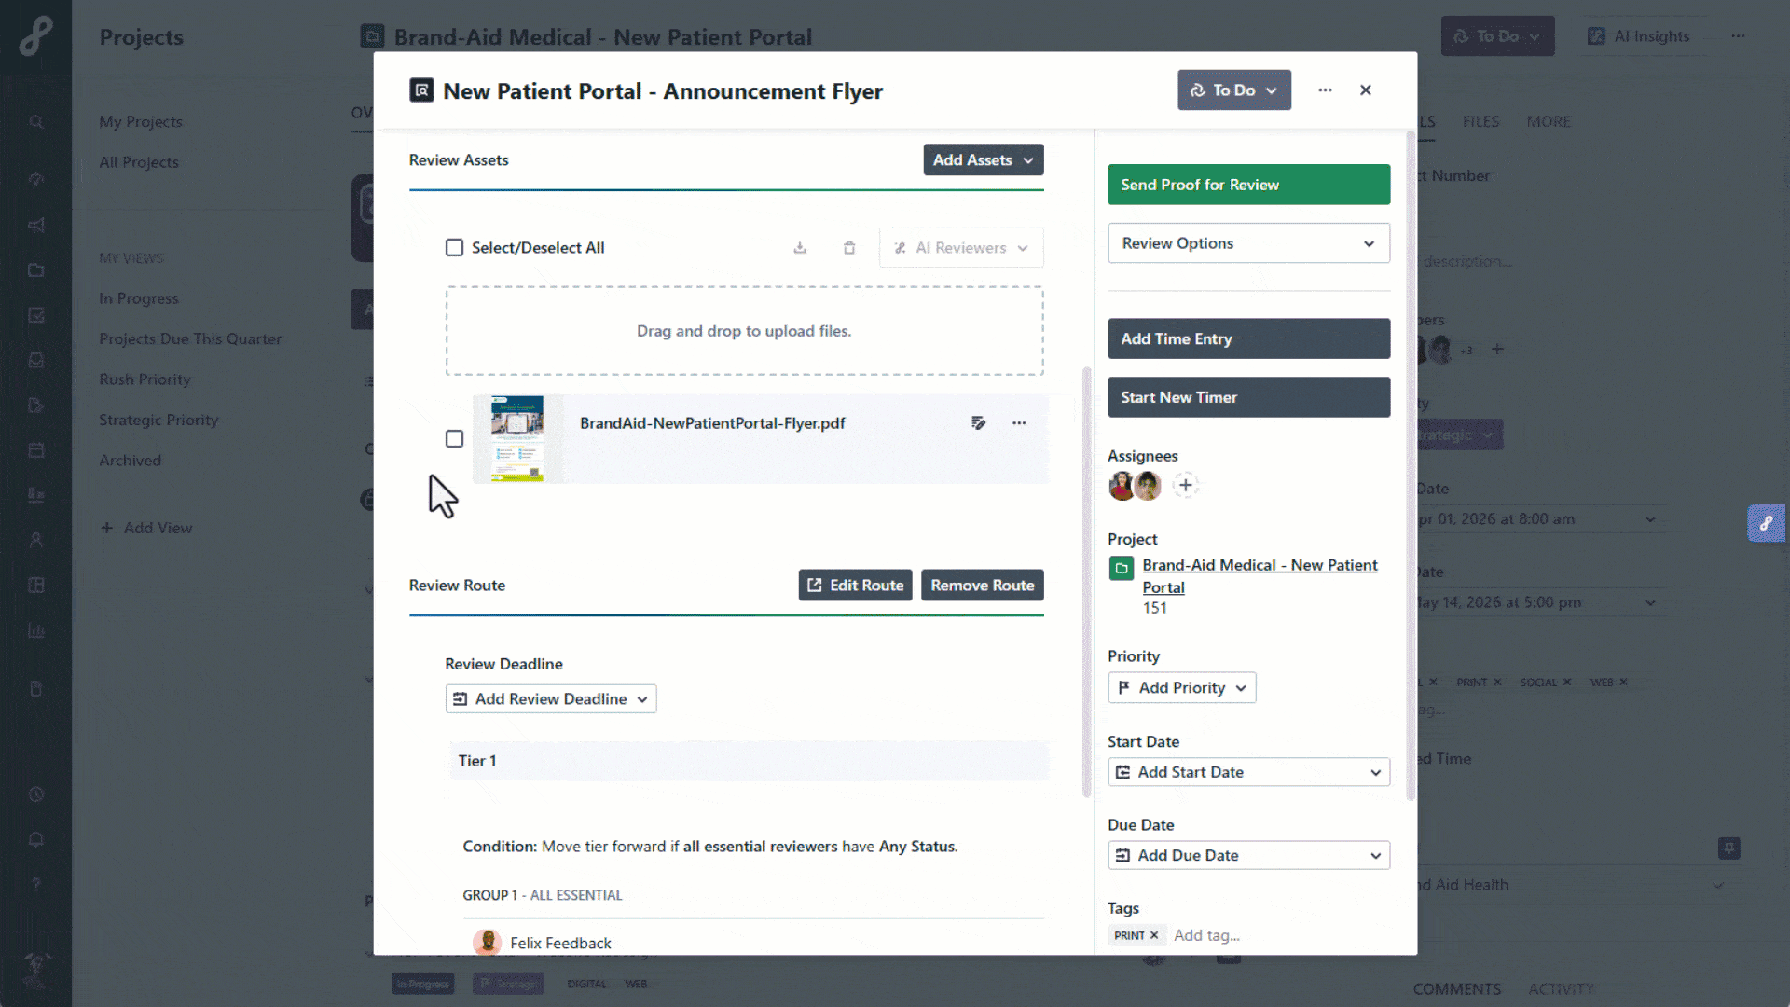Click the download assets icon
This screenshot has width=1790, height=1007.
pos(800,248)
